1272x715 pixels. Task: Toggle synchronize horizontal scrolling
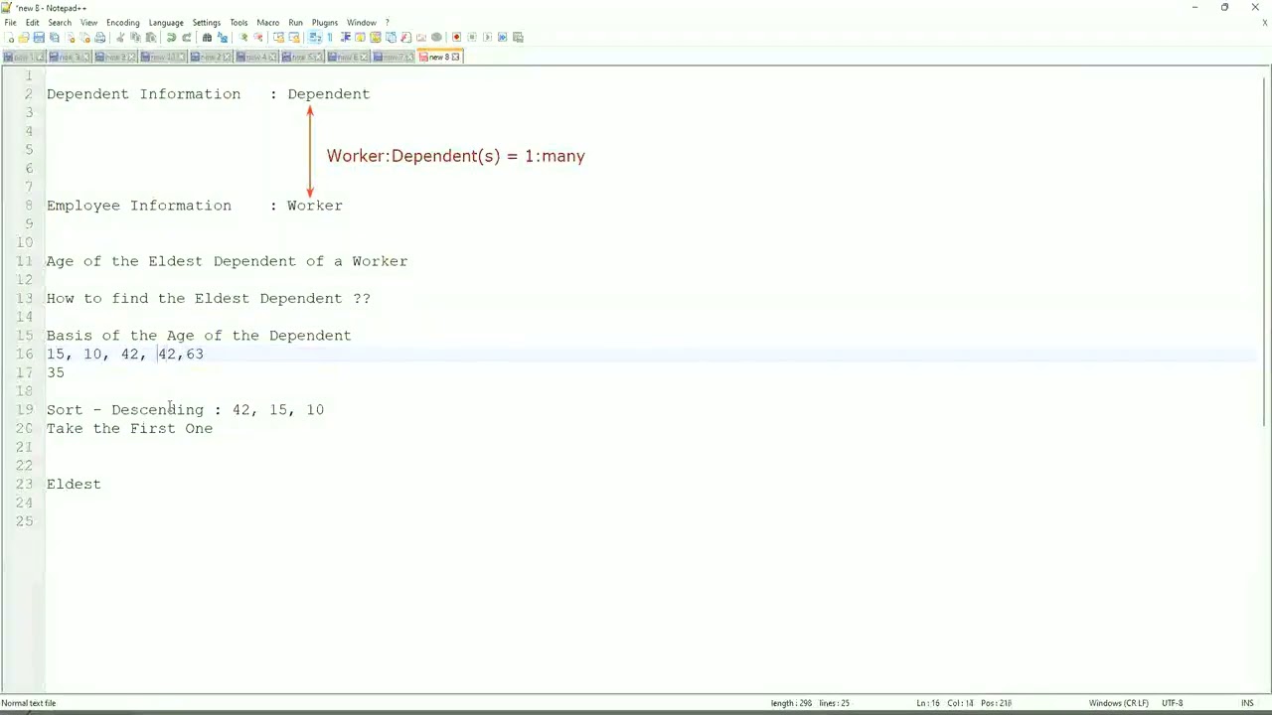294,38
